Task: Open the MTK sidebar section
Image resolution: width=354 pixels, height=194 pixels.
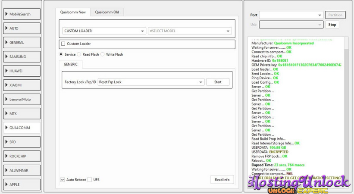Action: [x=22, y=113]
